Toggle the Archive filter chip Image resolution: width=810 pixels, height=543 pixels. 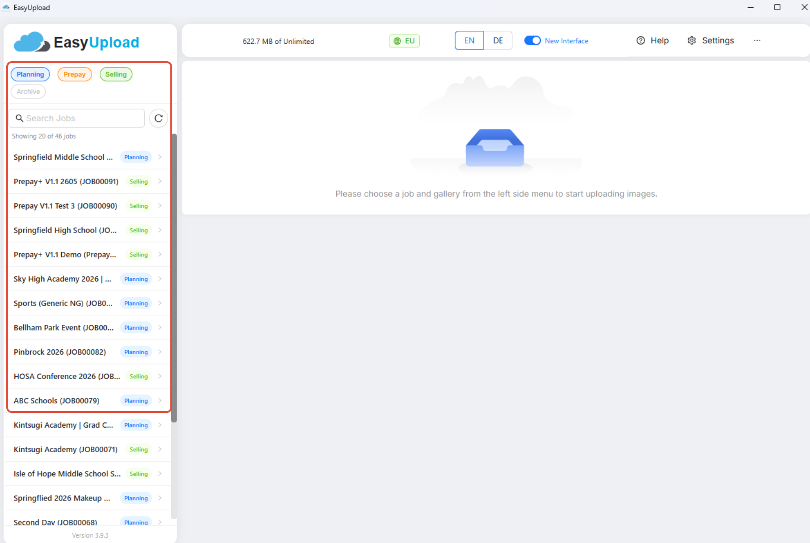(28, 92)
